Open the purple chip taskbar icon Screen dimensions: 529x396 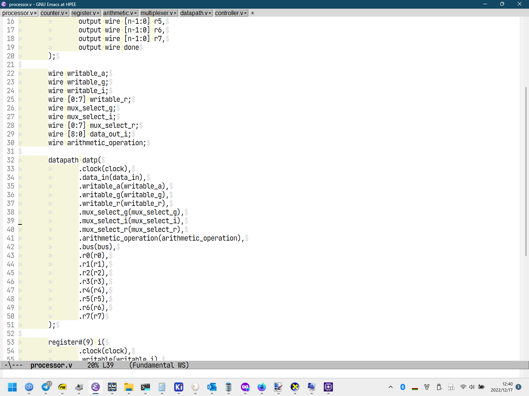pos(328,387)
